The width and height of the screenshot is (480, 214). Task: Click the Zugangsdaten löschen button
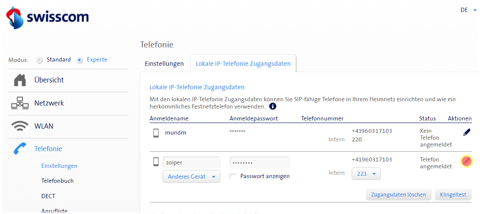(x=398, y=195)
